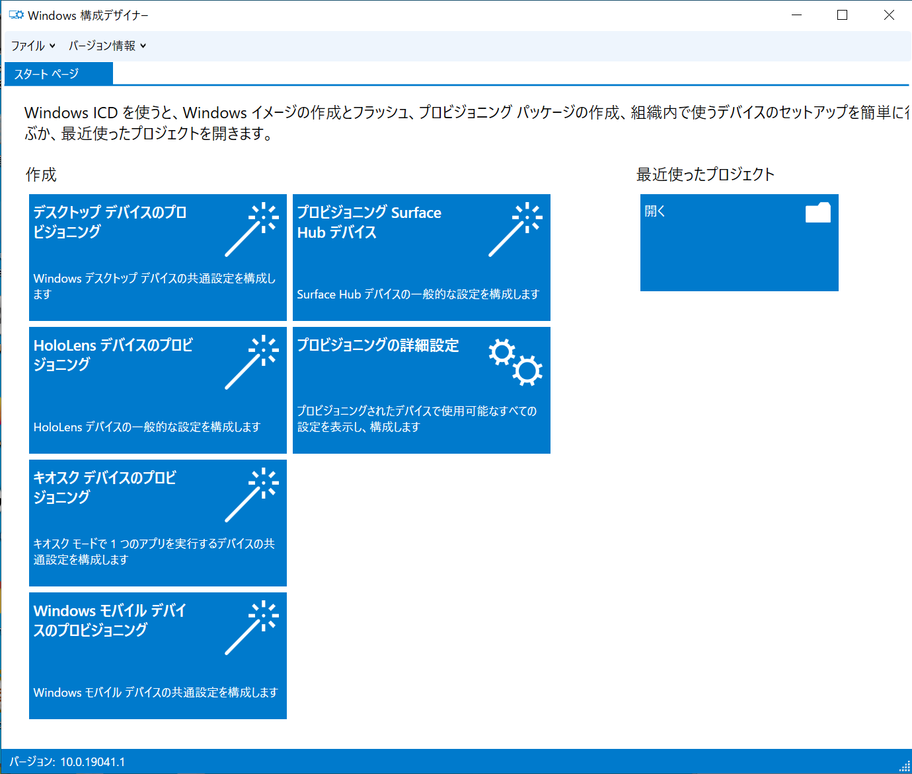Click the プロビジョニング Surface Hub デバイス tile title
This screenshot has width=912, height=774.
tap(369, 222)
